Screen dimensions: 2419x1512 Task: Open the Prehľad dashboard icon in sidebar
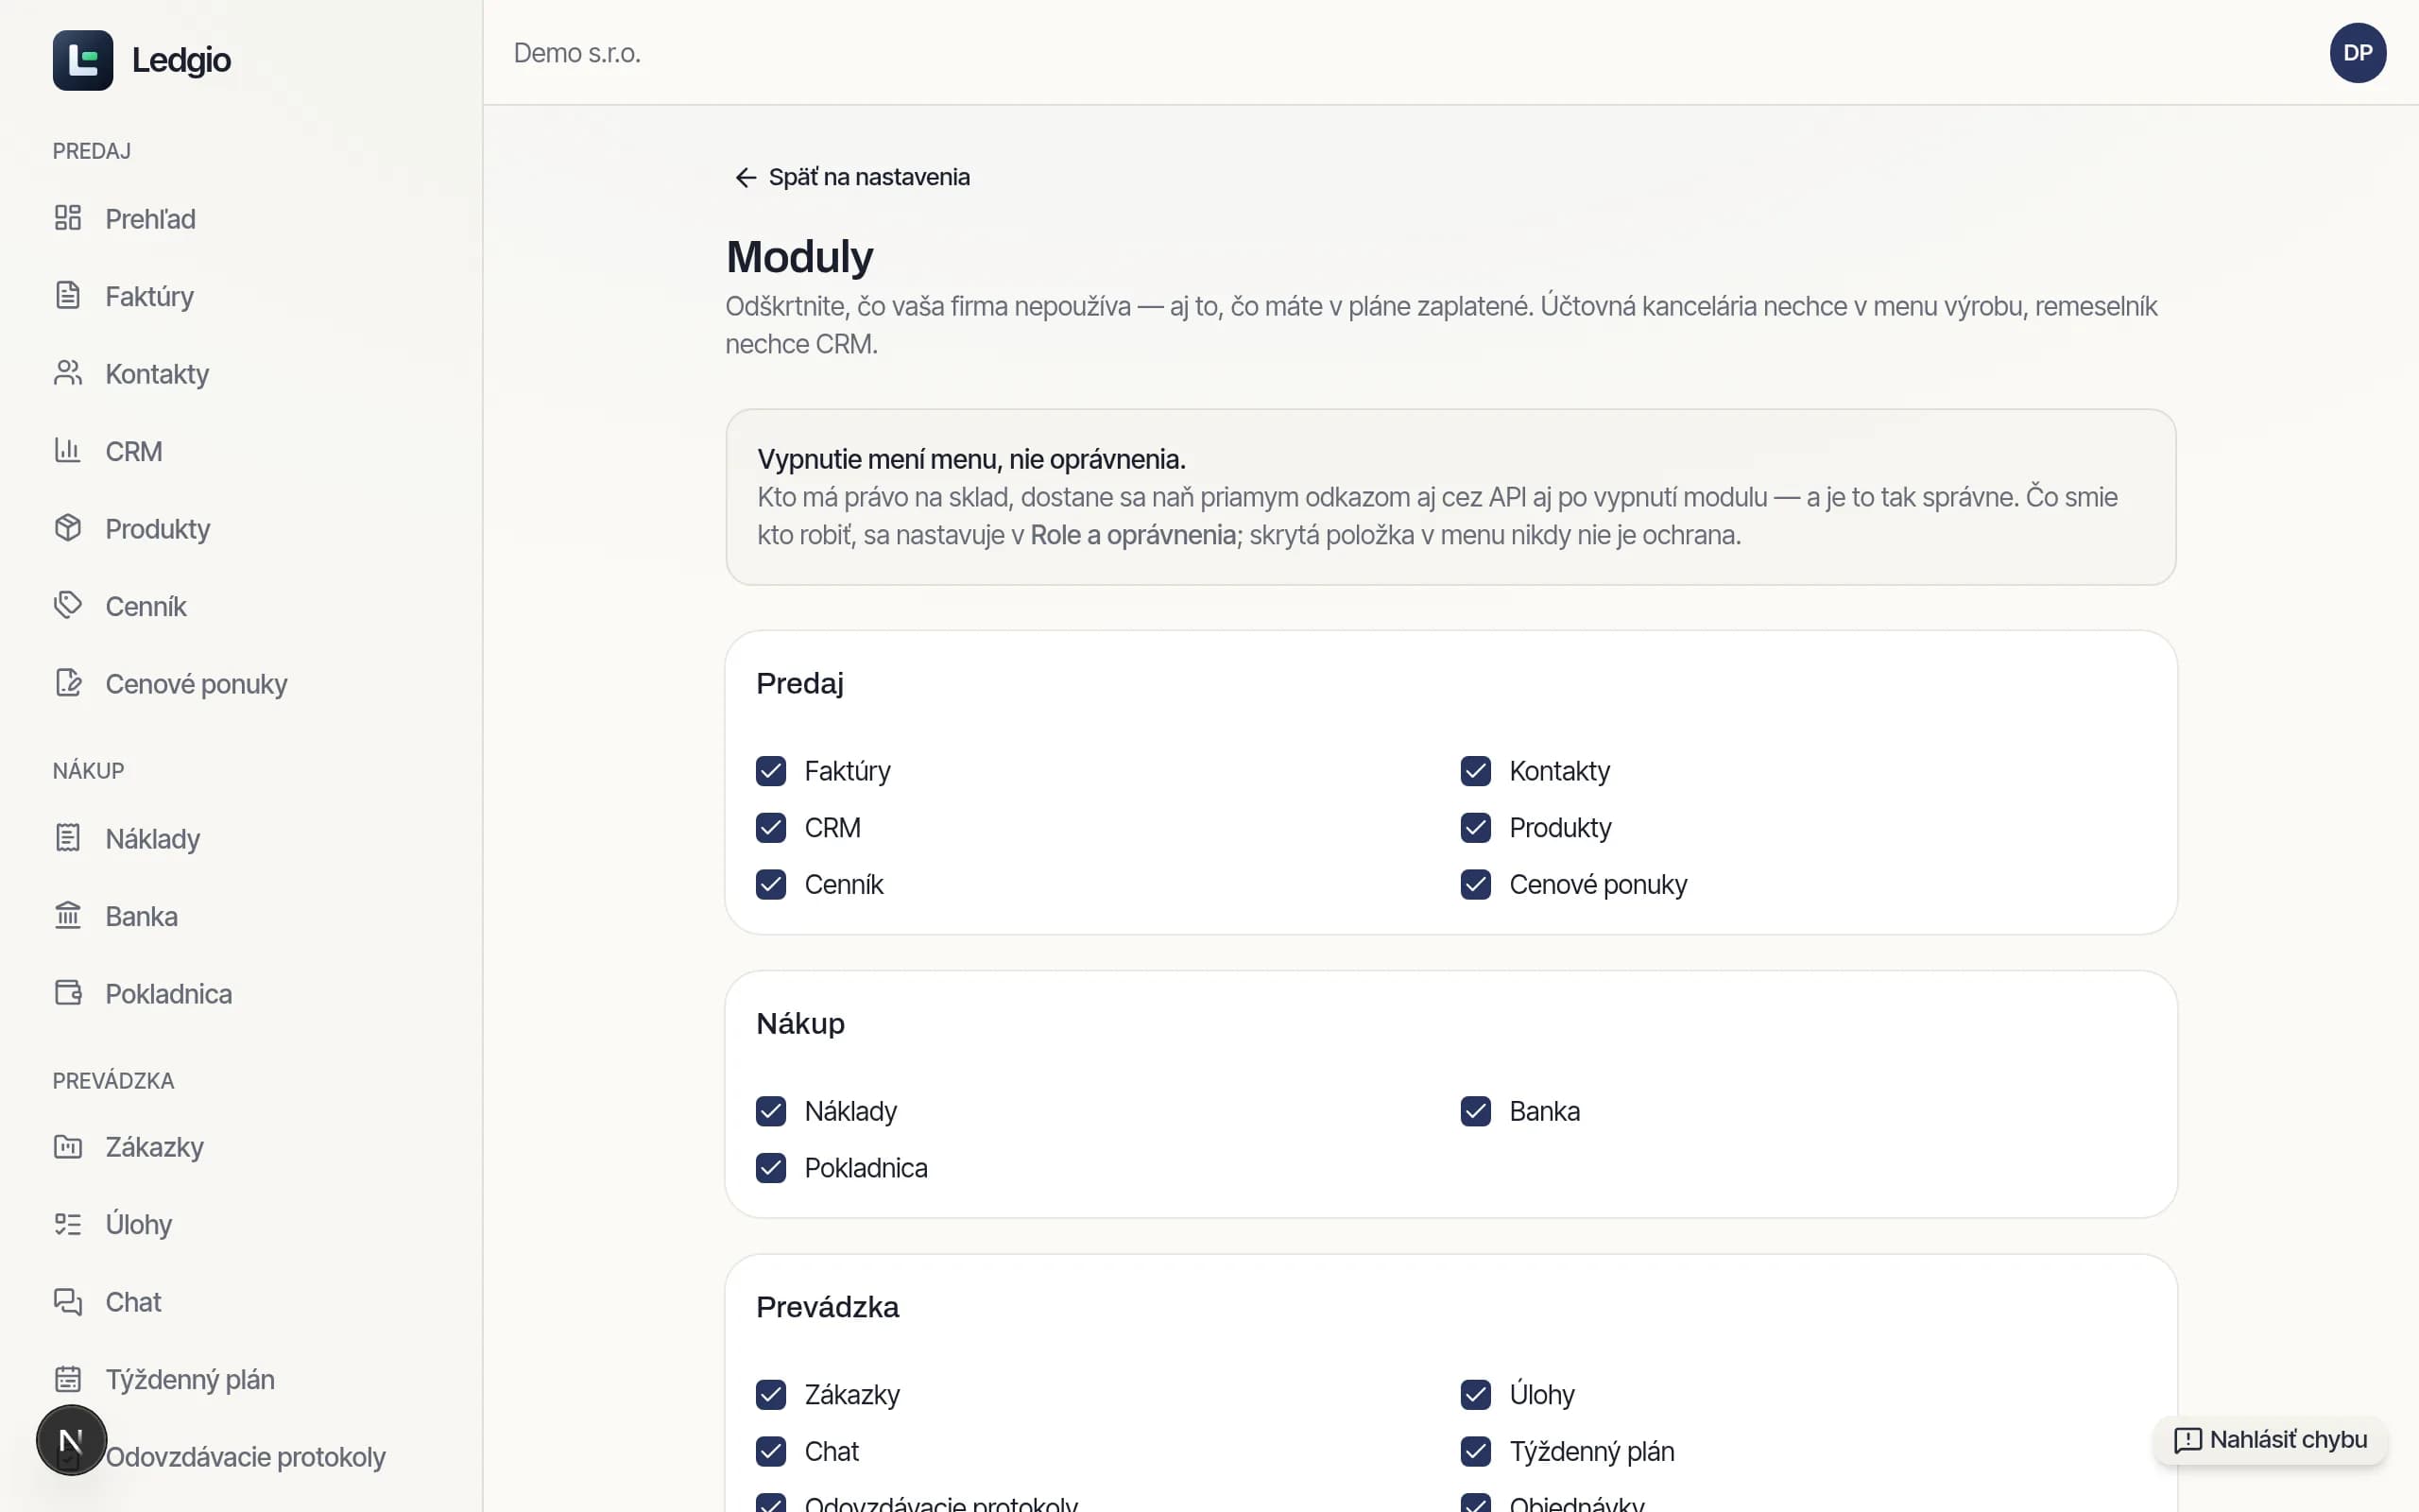coord(68,218)
